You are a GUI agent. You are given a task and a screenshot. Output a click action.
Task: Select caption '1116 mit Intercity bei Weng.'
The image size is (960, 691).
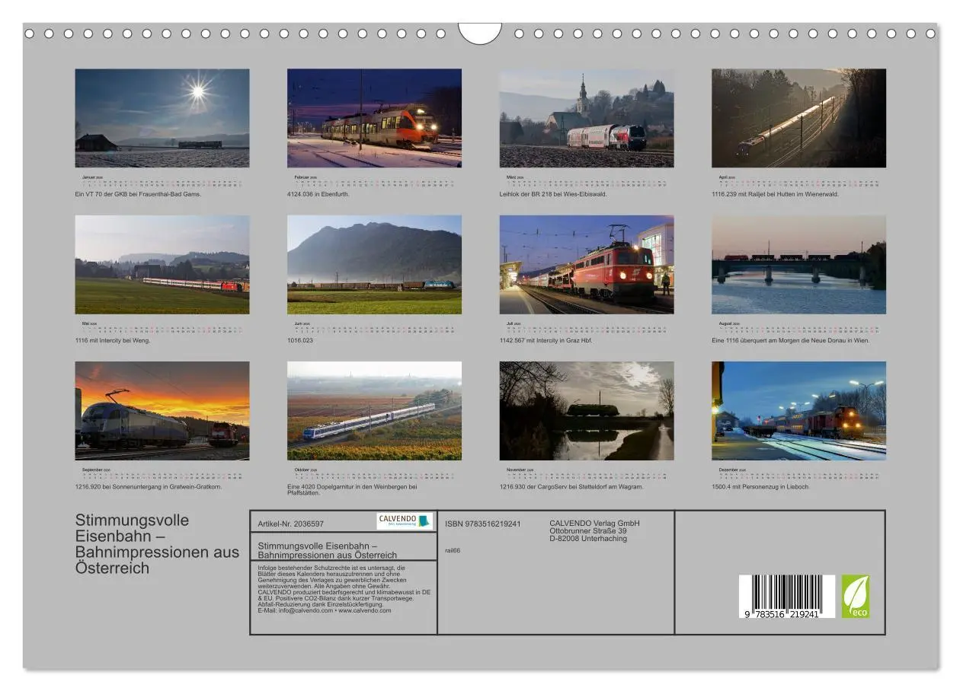tap(113, 340)
